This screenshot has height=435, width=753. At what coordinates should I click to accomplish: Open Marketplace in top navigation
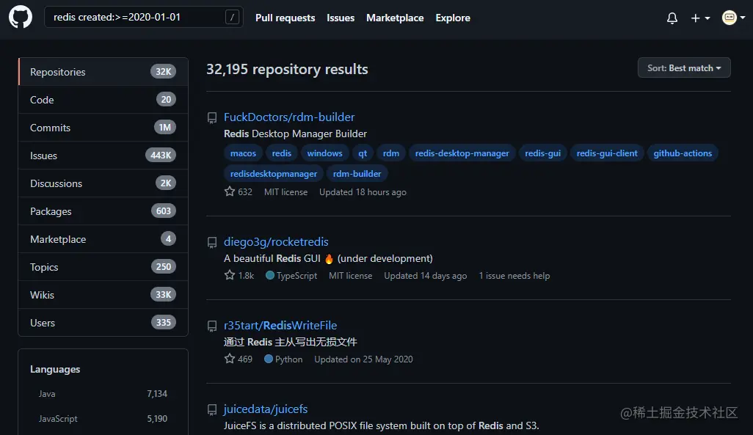point(395,18)
